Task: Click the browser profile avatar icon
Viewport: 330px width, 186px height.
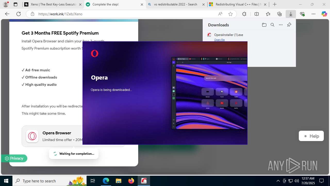Action: tap(6, 4)
